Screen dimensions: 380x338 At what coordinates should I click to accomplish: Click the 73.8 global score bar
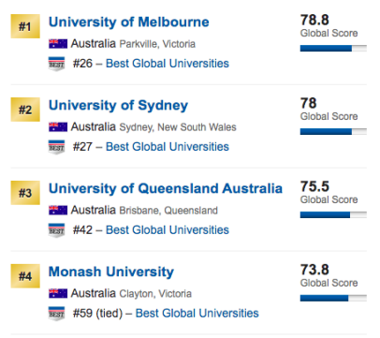click(x=333, y=299)
